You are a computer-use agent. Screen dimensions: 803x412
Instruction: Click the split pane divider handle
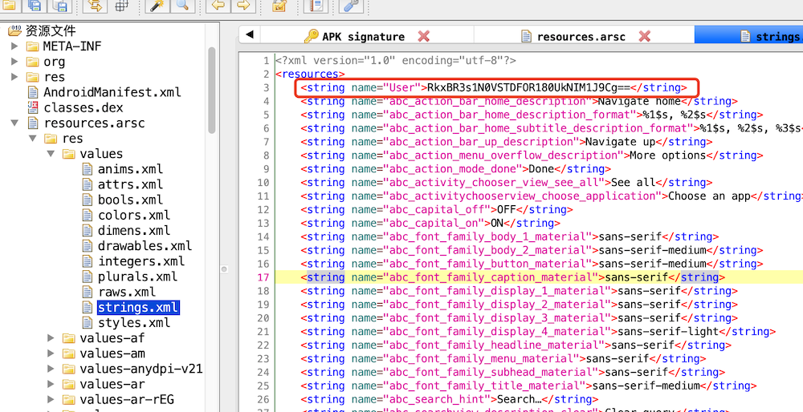point(224,269)
